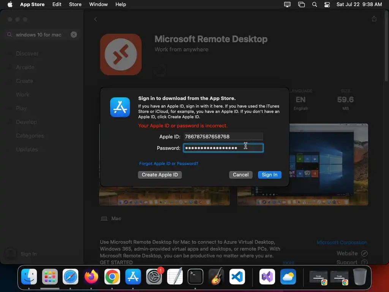Screen dimensions: 389x292
Task: Open Finder from the Dock
Action: [x=29, y=276]
